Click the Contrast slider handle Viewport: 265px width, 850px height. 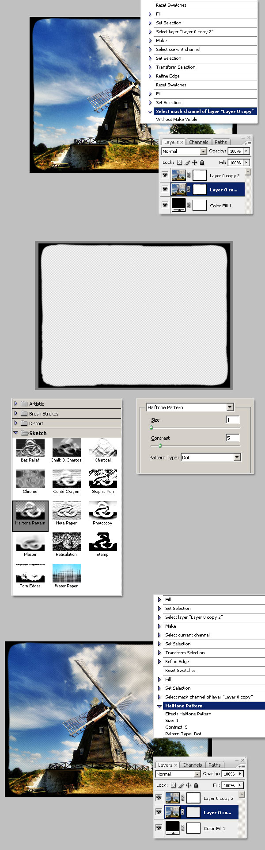(160, 446)
